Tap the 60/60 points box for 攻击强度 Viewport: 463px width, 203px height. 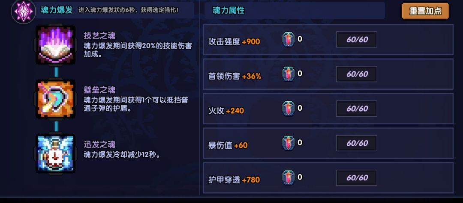[357, 40]
